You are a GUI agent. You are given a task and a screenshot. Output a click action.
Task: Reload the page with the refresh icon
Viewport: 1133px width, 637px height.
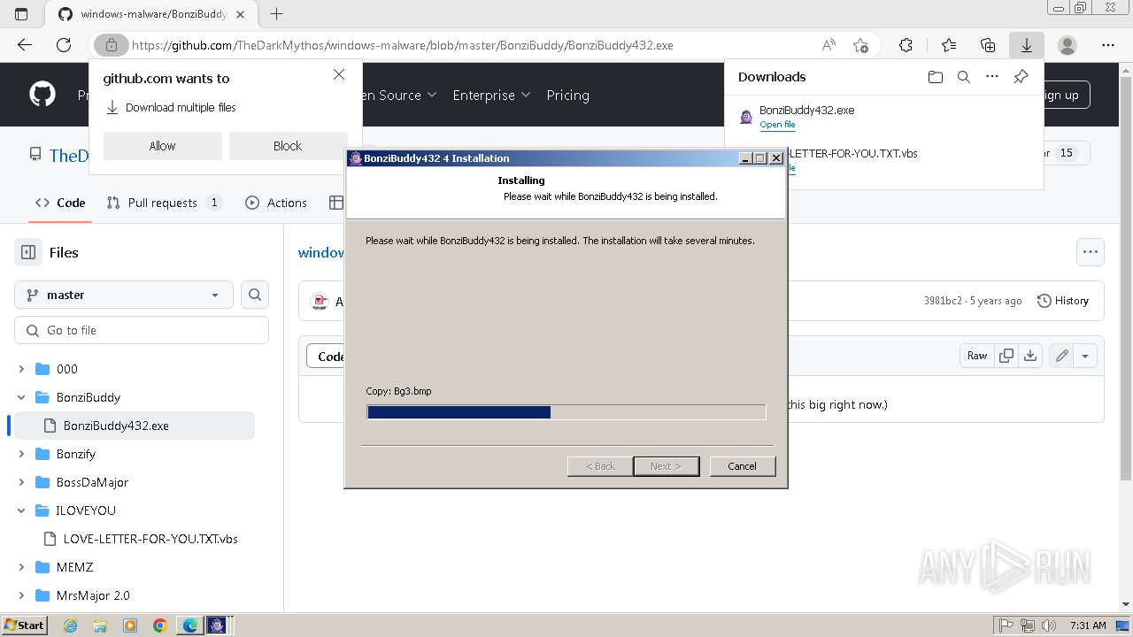[64, 45]
